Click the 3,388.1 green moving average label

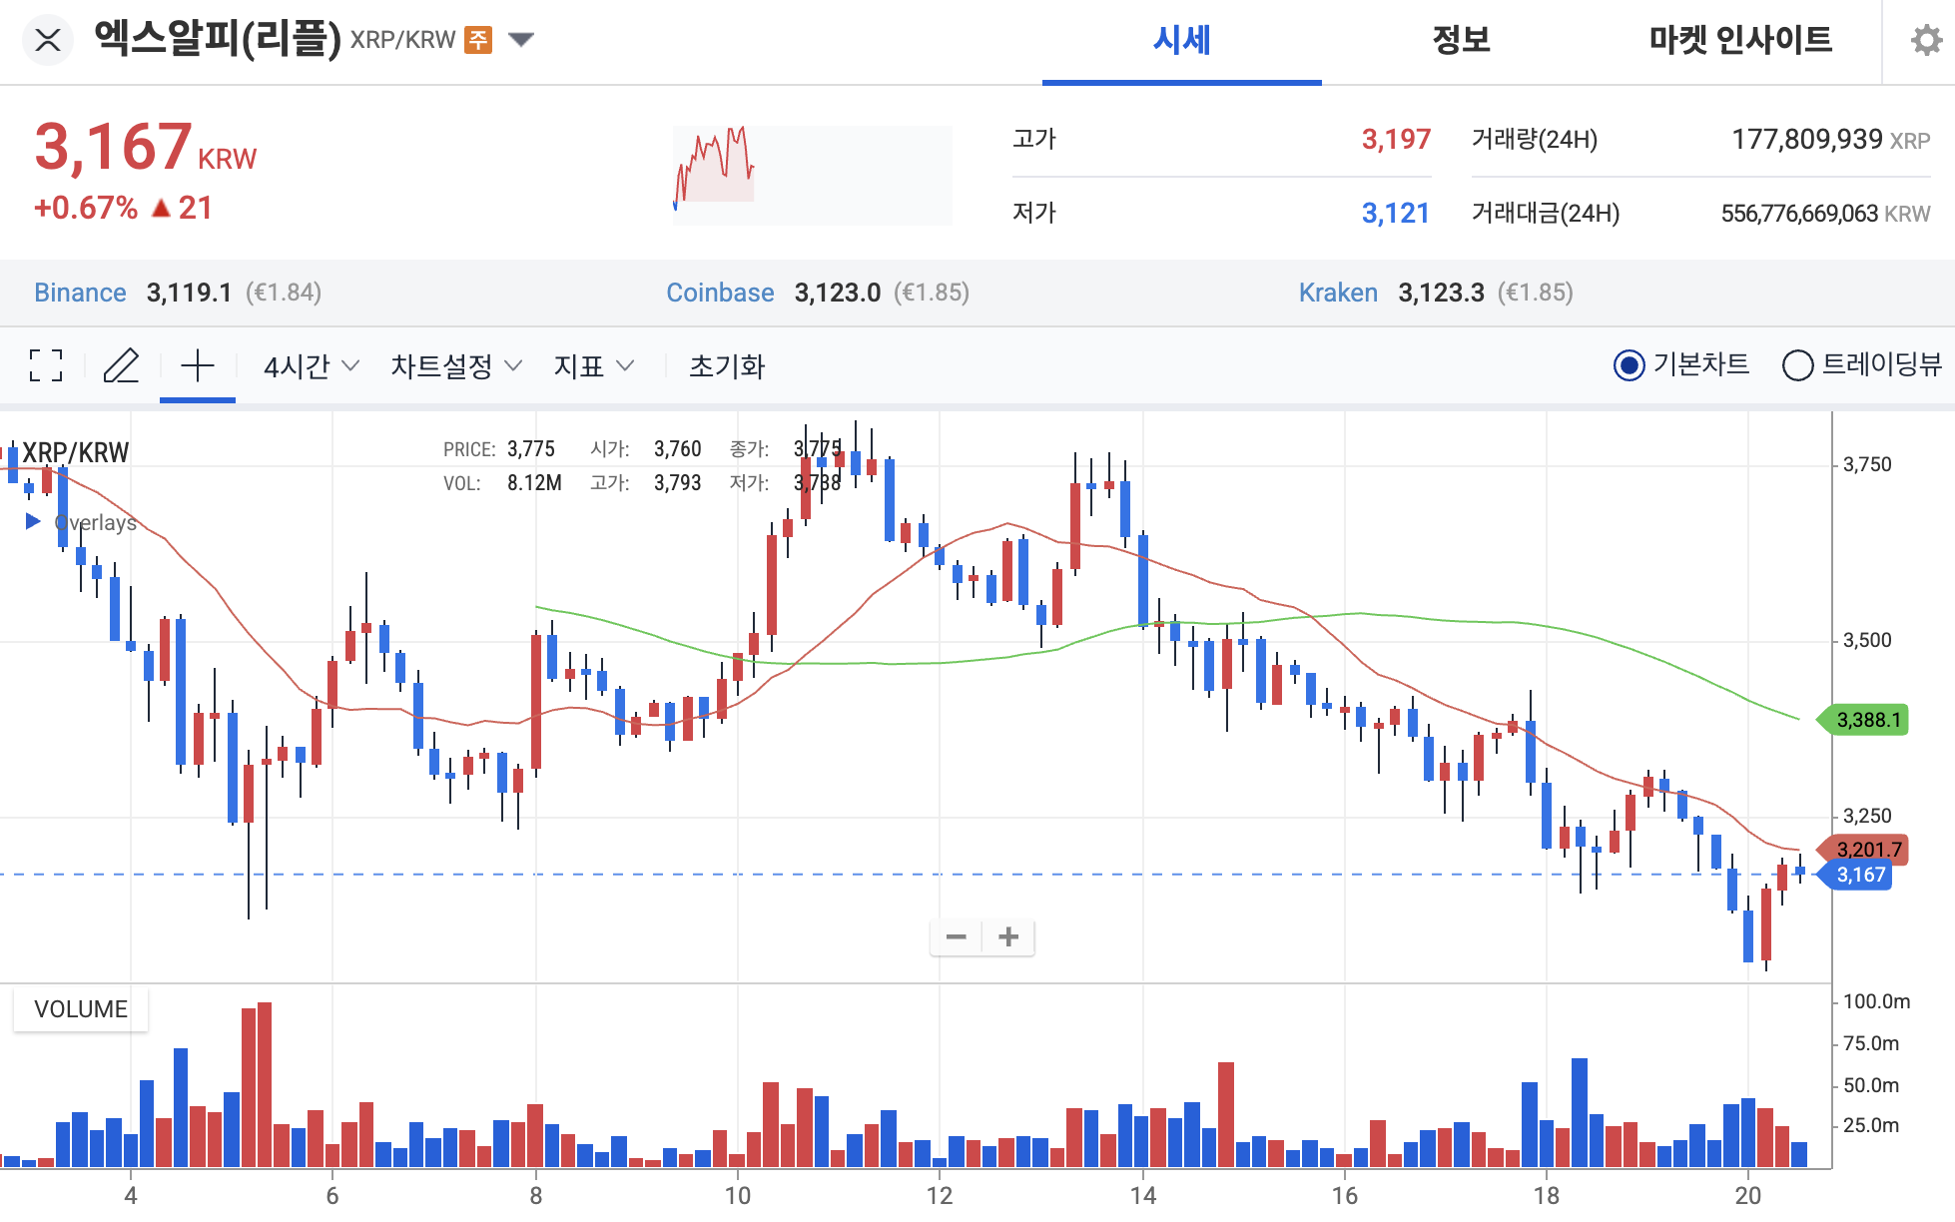[x=1865, y=720]
